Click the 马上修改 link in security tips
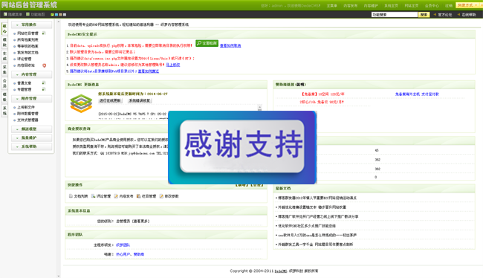 pyautogui.click(x=173, y=65)
